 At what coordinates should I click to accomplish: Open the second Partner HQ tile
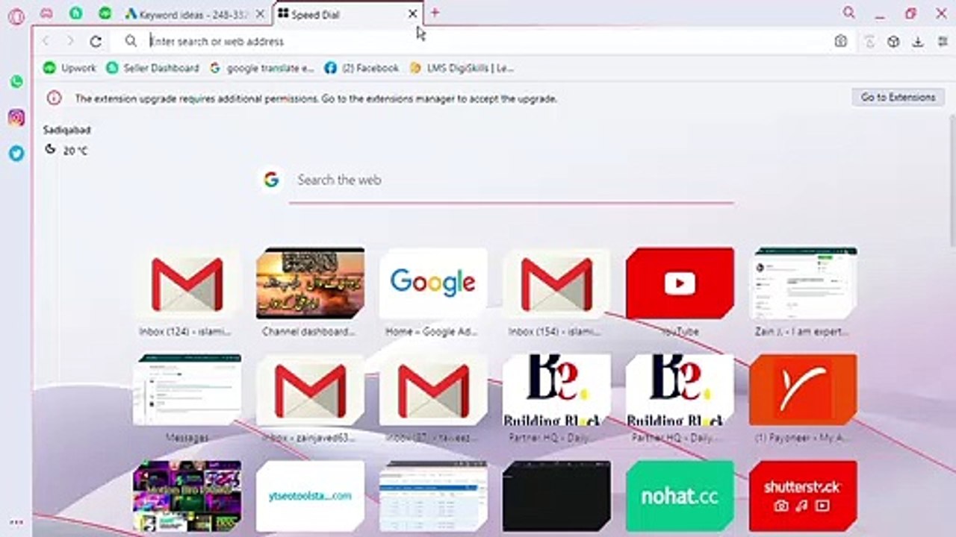coord(680,389)
